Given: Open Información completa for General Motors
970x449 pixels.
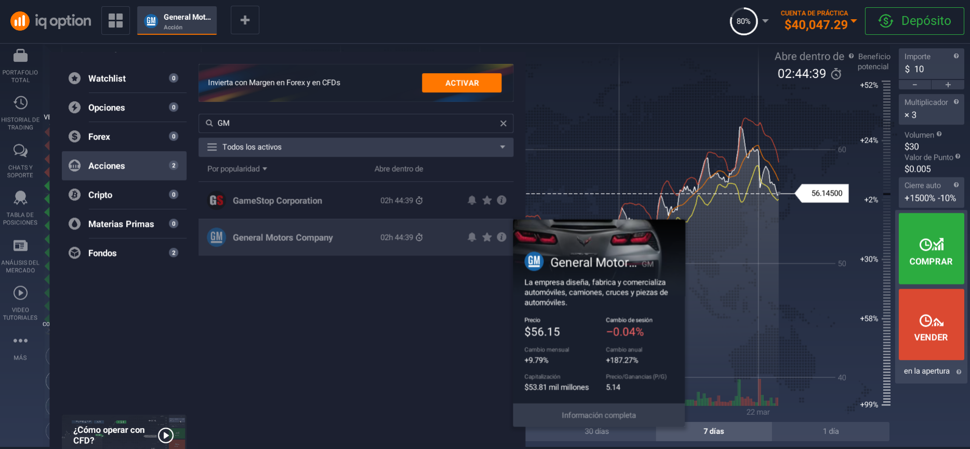Looking at the screenshot, I should 599,415.
